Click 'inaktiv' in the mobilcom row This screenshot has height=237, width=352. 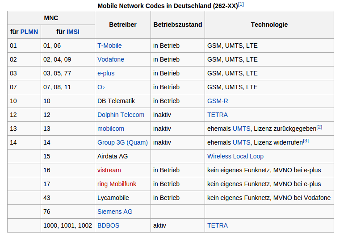pos(162,129)
